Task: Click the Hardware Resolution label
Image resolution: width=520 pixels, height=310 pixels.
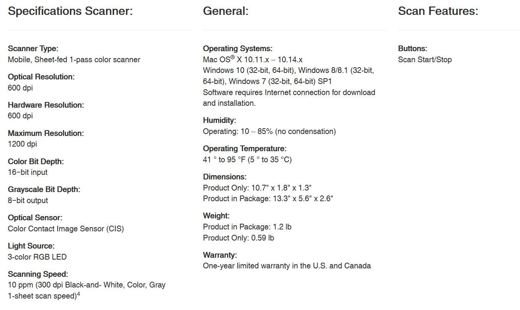Action: 46,105
